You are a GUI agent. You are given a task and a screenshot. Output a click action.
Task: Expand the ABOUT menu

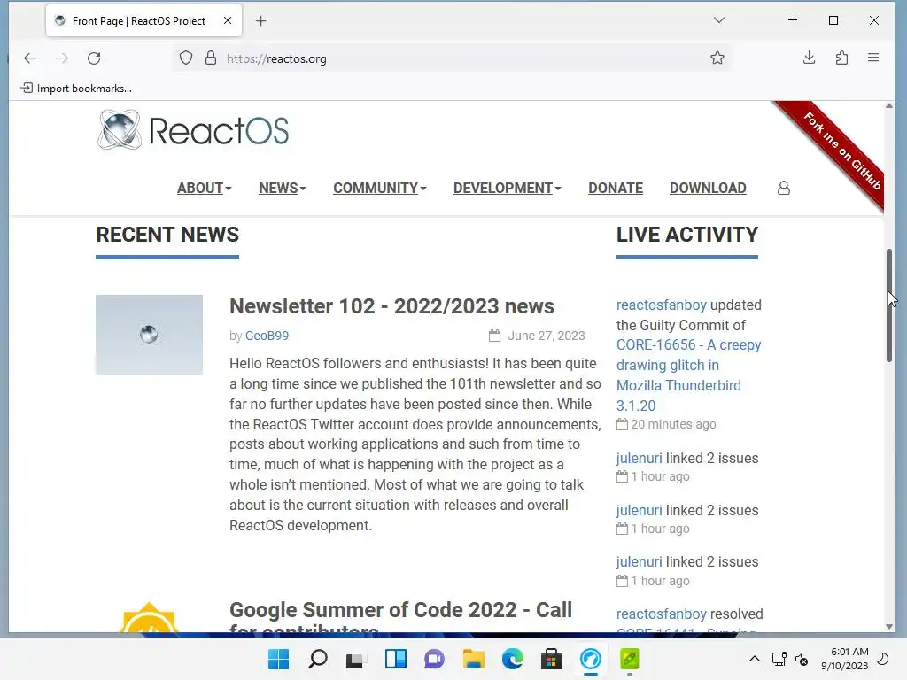205,188
